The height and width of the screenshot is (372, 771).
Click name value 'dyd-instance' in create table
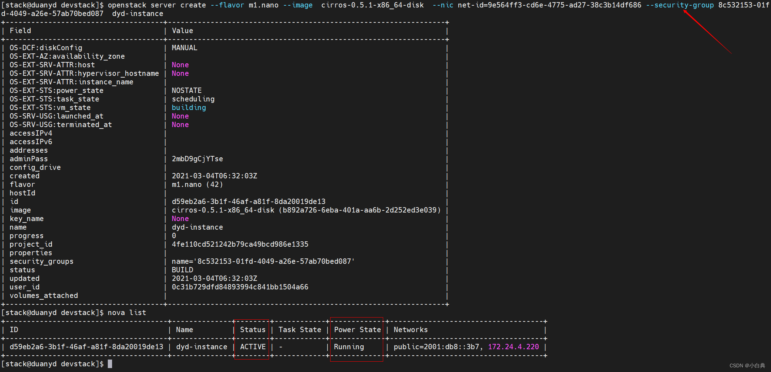click(x=197, y=227)
